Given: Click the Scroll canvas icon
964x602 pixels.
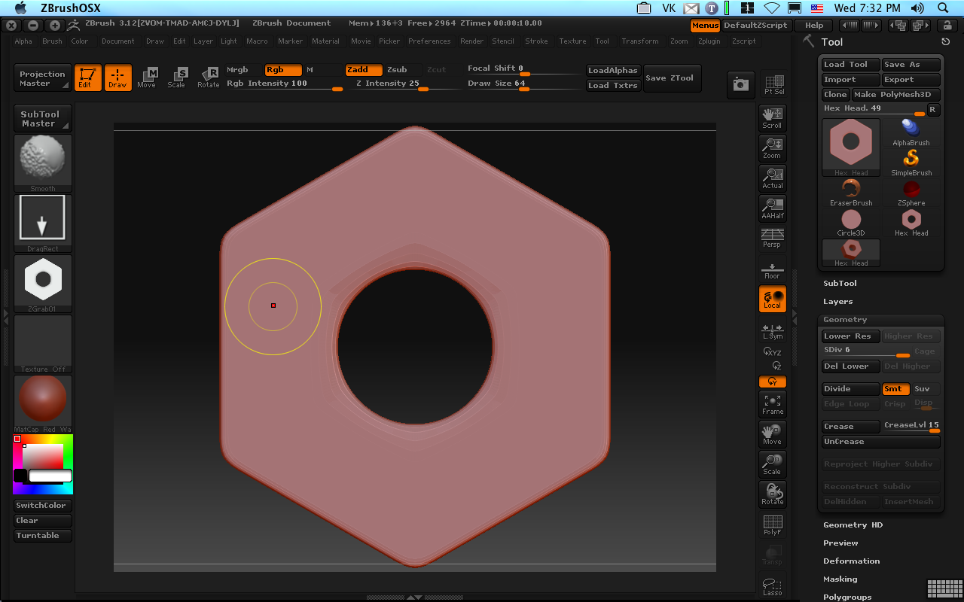Looking at the screenshot, I should (x=772, y=117).
